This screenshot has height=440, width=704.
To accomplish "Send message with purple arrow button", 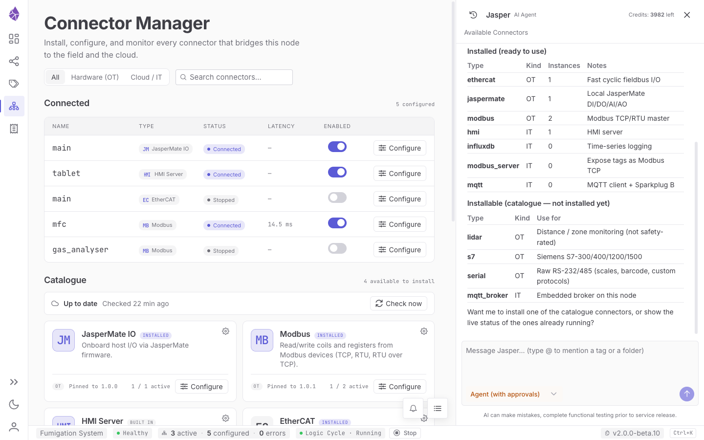I will click(x=687, y=394).
